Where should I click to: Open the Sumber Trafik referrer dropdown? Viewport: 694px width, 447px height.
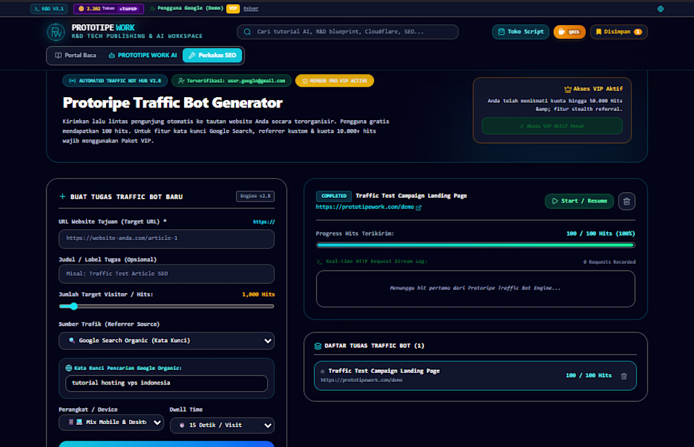tap(167, 341)
